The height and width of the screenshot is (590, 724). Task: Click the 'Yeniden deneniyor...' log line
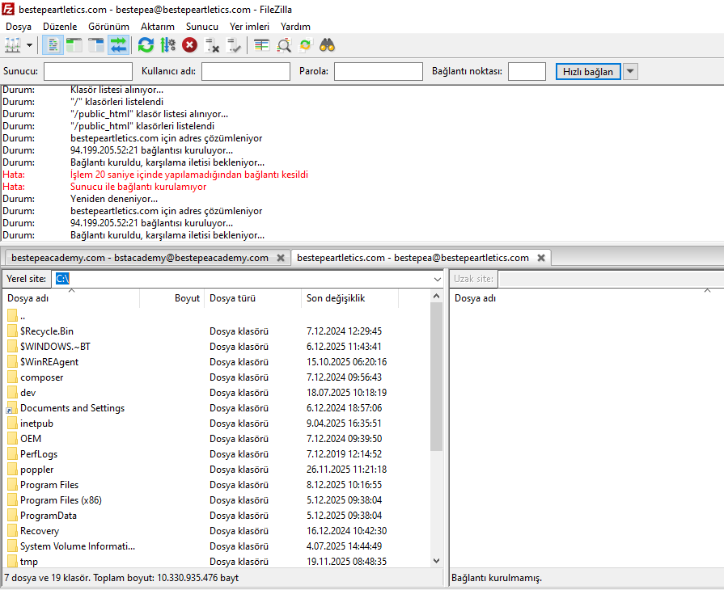pyautogui.click(x=114, y=199)
